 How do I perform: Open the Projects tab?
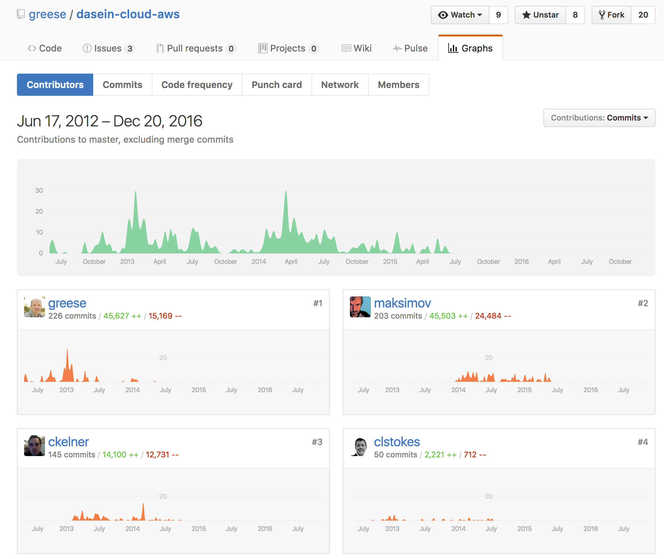pyautogui.click(x=289, y=48)
